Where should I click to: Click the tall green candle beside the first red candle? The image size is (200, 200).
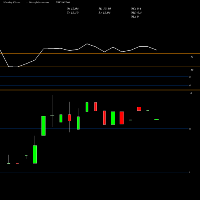point(35,154)
